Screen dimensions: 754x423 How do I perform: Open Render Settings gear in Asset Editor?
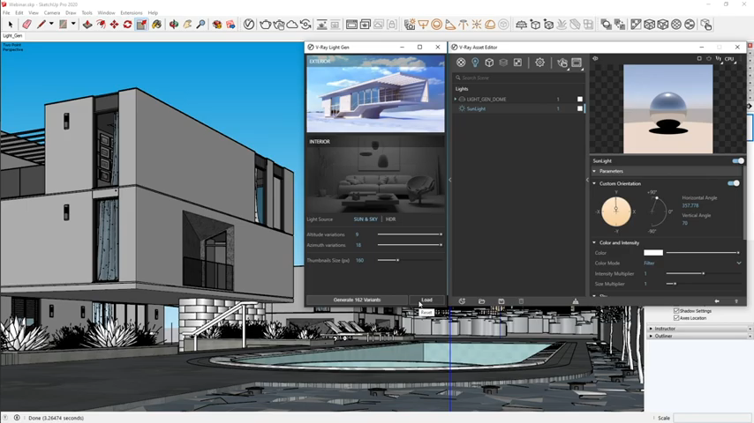click(x=539, y=63)
